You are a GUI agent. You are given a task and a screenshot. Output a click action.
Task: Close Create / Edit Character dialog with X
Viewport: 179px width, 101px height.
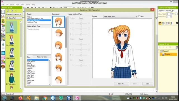point(152,10)
